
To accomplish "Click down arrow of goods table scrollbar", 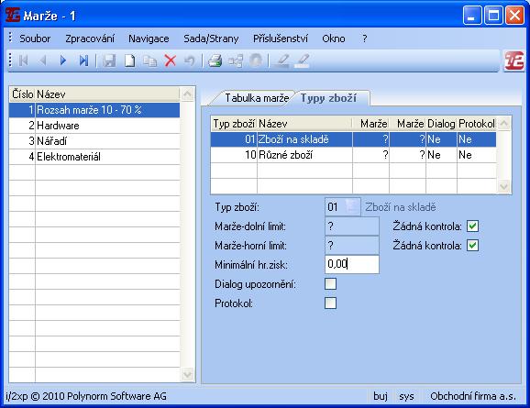I will pos(503,186).
